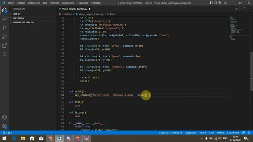Run Python file with play button
Viewport: 253px width, 142px height.
point(236,9)
